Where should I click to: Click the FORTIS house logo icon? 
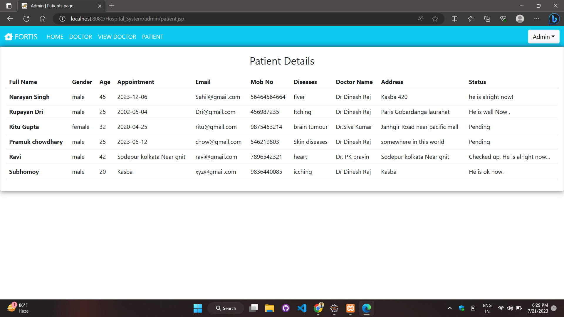(9, 36)
